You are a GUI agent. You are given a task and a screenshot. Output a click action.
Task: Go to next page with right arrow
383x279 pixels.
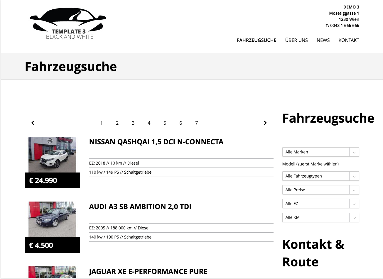coord(265,123)
